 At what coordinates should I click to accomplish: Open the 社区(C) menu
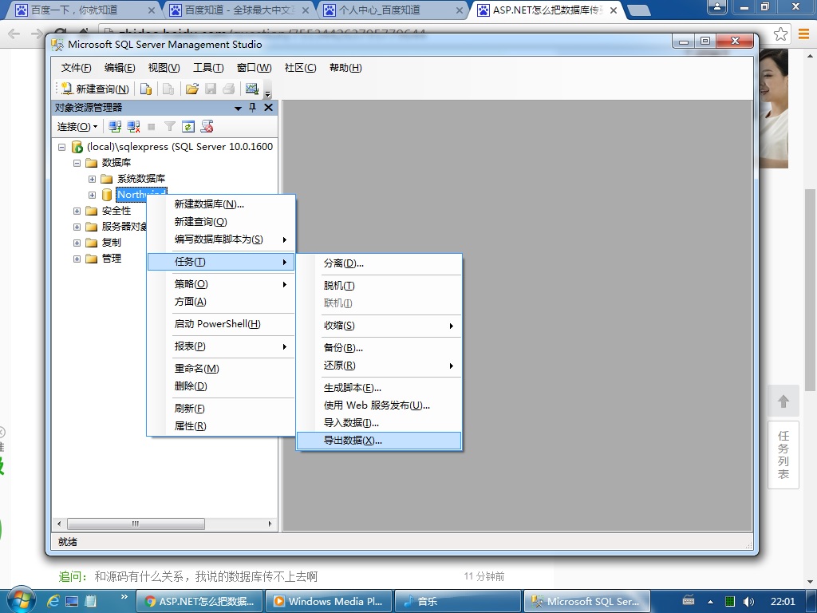pyautogui.click(x=300, y=68)
